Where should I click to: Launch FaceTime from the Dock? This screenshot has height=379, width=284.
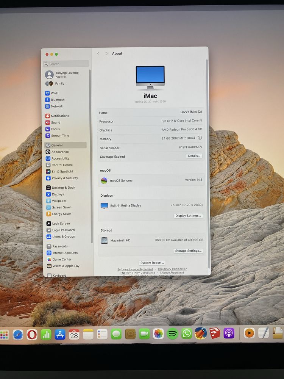[x=144, y=334]
